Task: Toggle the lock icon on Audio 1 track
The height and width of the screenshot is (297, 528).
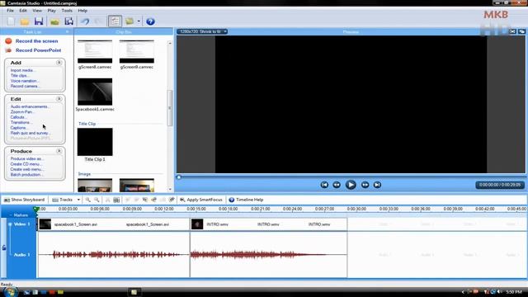Action: coord(3,247)
